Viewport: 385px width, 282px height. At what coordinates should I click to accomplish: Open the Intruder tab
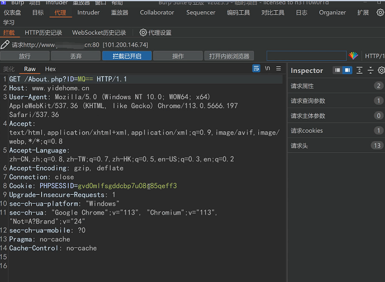tap(88, 13)
